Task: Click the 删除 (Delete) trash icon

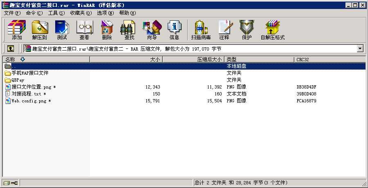Action: [x=107, y=30]
